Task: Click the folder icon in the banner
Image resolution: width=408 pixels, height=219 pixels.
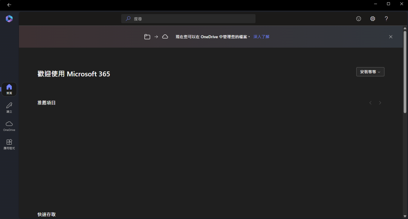Action: coord(147,37)
